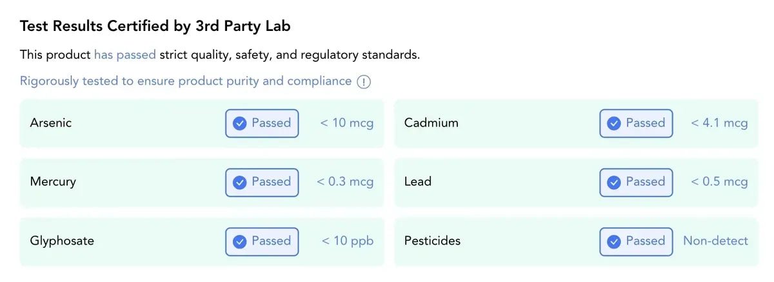Click the Pesticides checkmark icon

click(614, 241)
